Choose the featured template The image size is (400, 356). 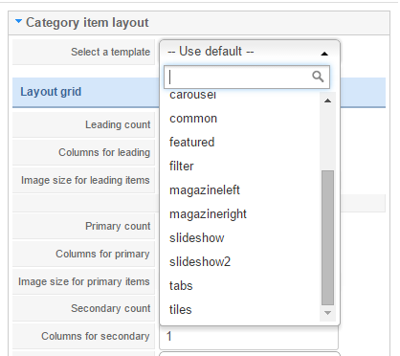pyautogui.click(x=191, y=143)
